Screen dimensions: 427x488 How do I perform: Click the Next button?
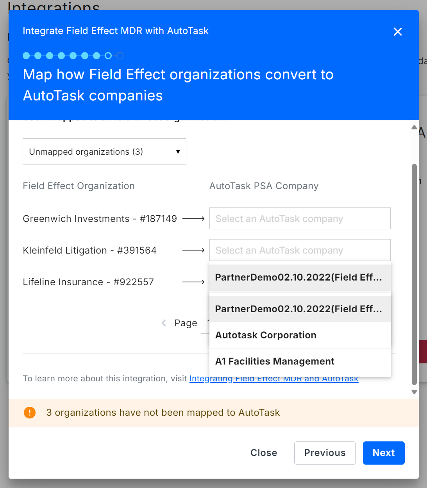click(384, 453)
